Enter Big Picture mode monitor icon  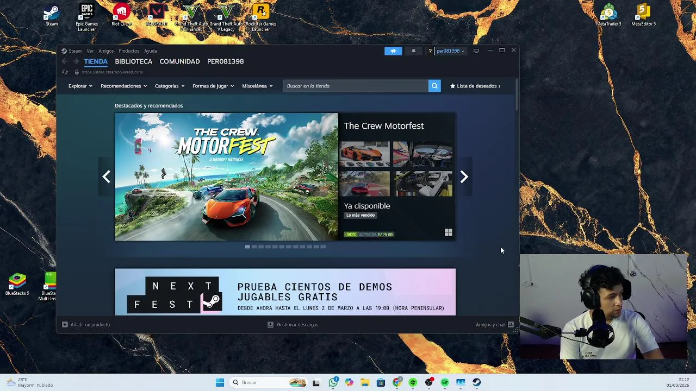(476, 51)
